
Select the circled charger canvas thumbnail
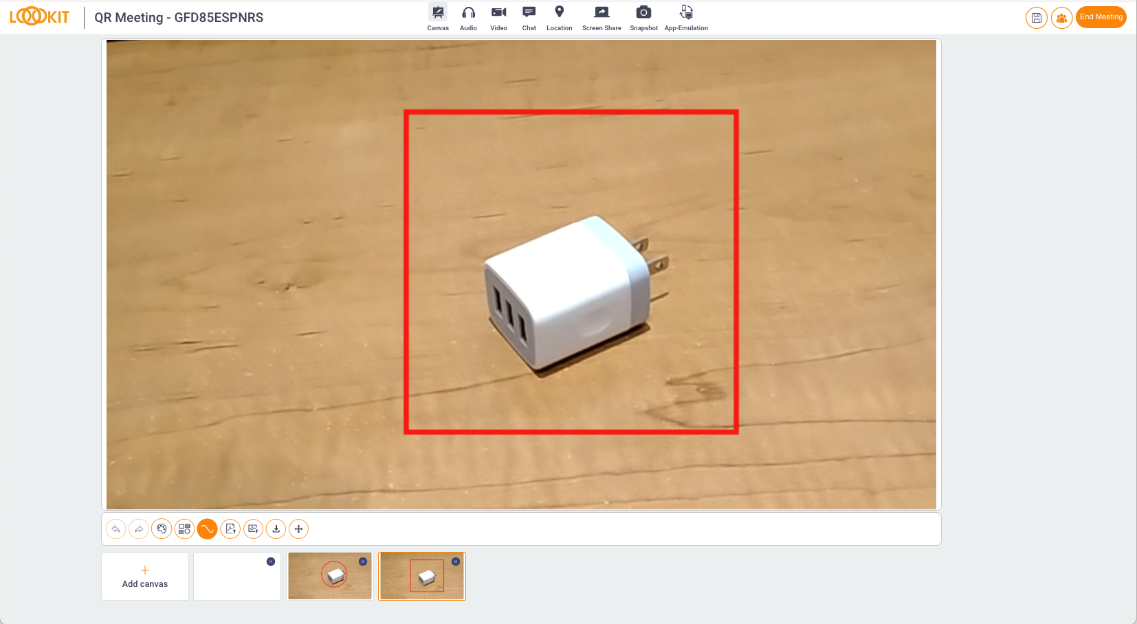(x=329, y=577)
